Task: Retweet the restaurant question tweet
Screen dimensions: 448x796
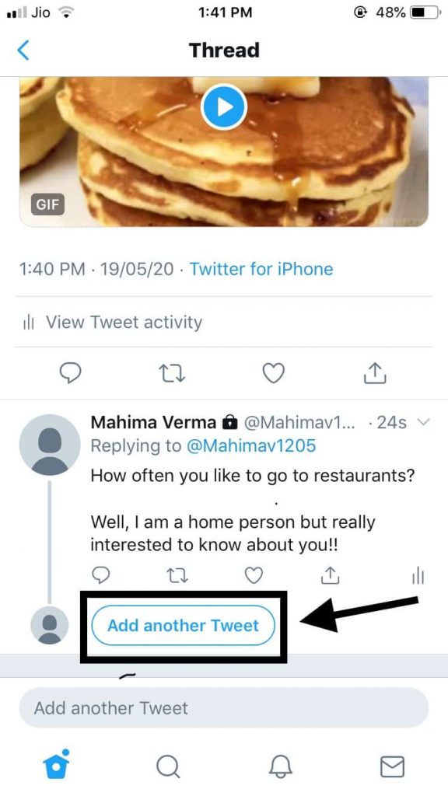Action: (x=177, y=575)
